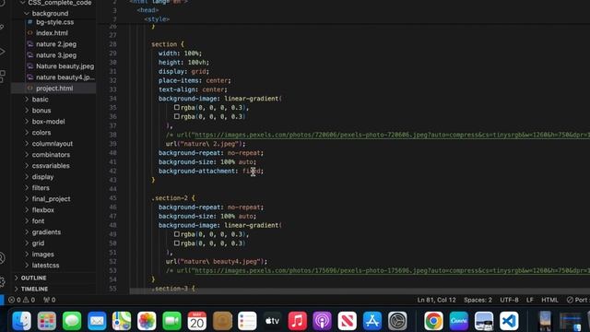This screenshot has width=590, height=332.
Task: Select Nature beauty.jpeg file
Action: click(x=65, y=66)
